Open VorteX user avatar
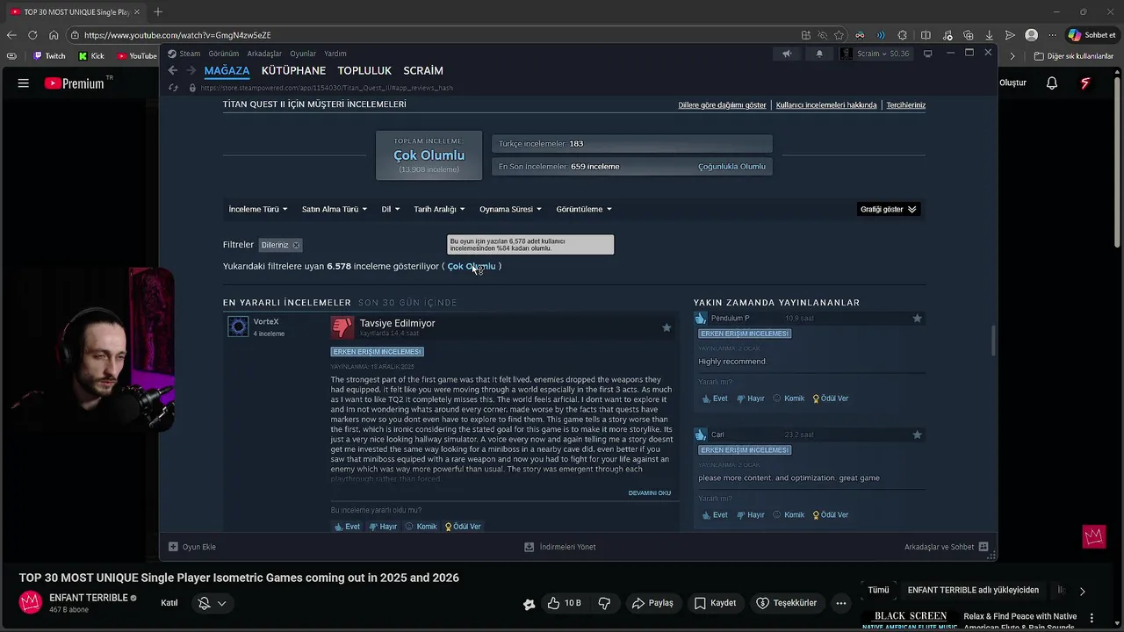 coord(238,327)
